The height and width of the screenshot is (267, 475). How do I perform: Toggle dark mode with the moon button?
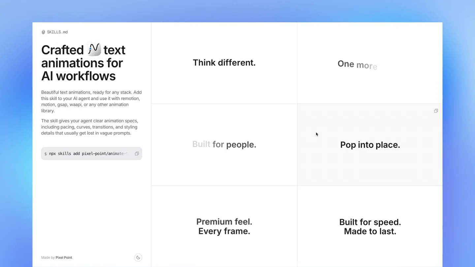(138, 257)
